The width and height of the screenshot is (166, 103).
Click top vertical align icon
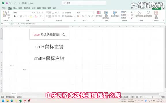47,13
